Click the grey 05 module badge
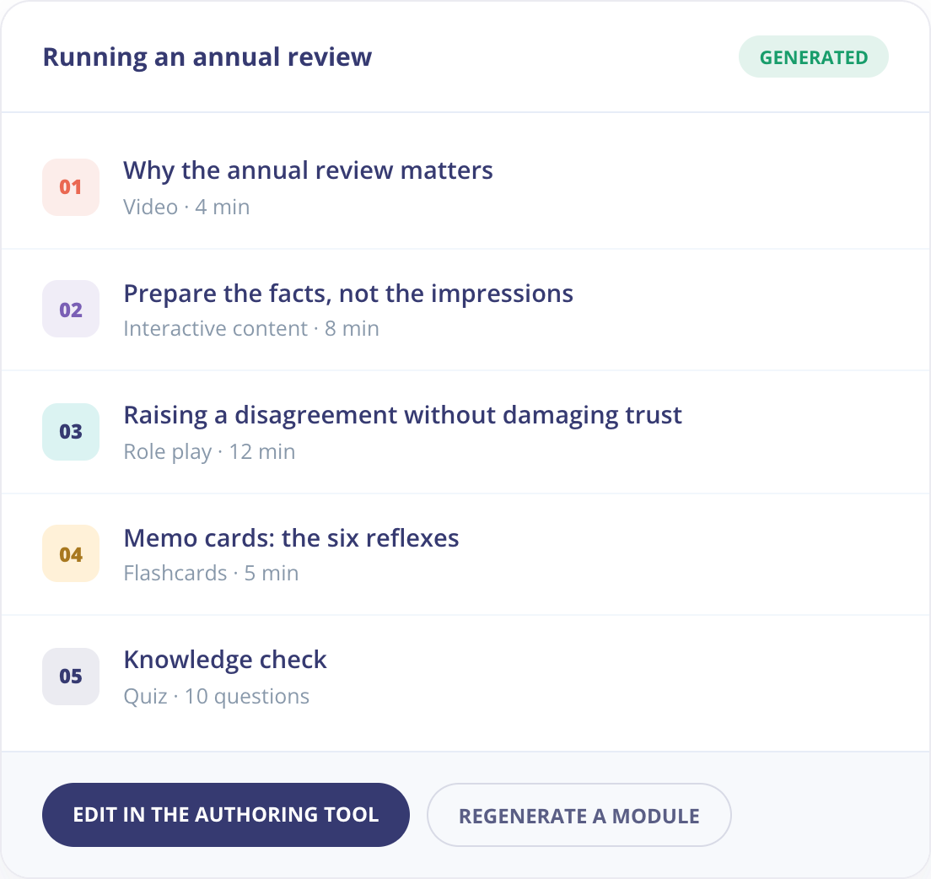The width and height of the screenshot is (931, 879). pyautogui.click(x=71, y=677)
